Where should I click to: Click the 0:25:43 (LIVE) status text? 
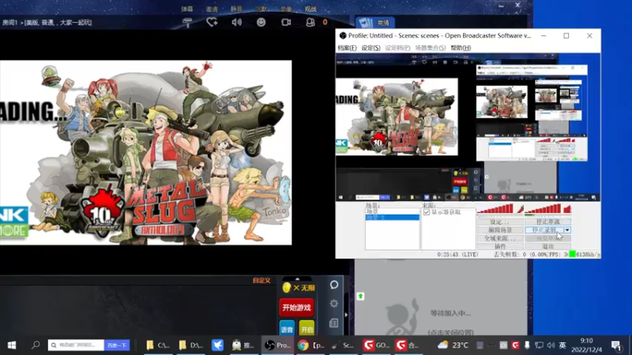457,255
